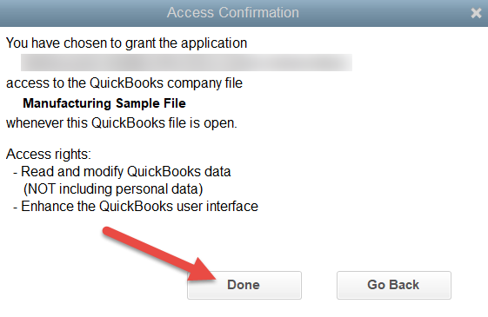The height and width of the screenshot is (317, 488).
Task: Return to previous step with Go Back
Action: point(394,285)
